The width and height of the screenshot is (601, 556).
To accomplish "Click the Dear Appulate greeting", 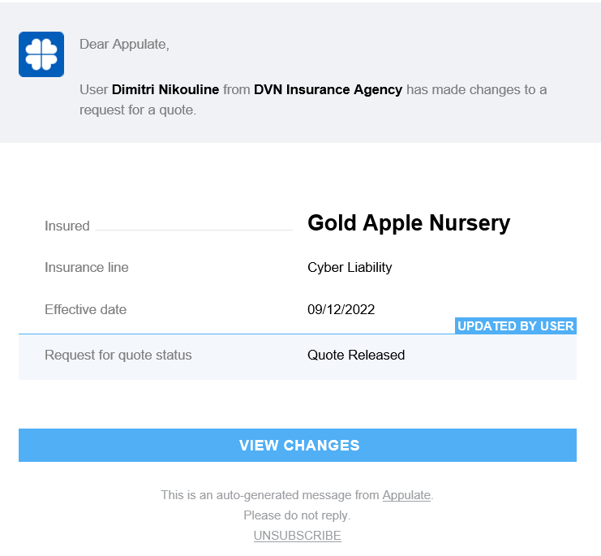I will point(124,45).
